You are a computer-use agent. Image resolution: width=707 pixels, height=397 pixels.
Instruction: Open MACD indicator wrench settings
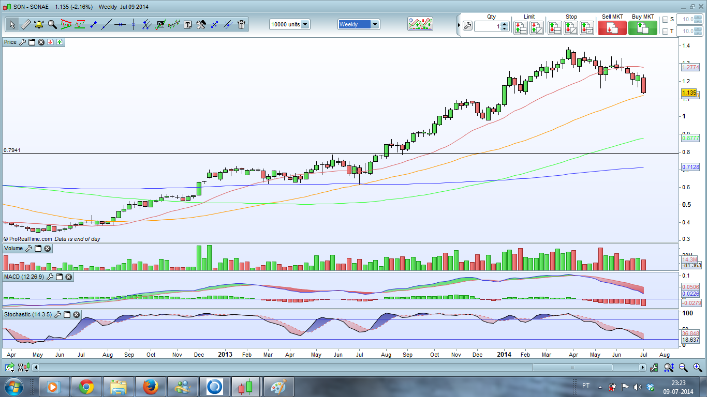(50, 277)
